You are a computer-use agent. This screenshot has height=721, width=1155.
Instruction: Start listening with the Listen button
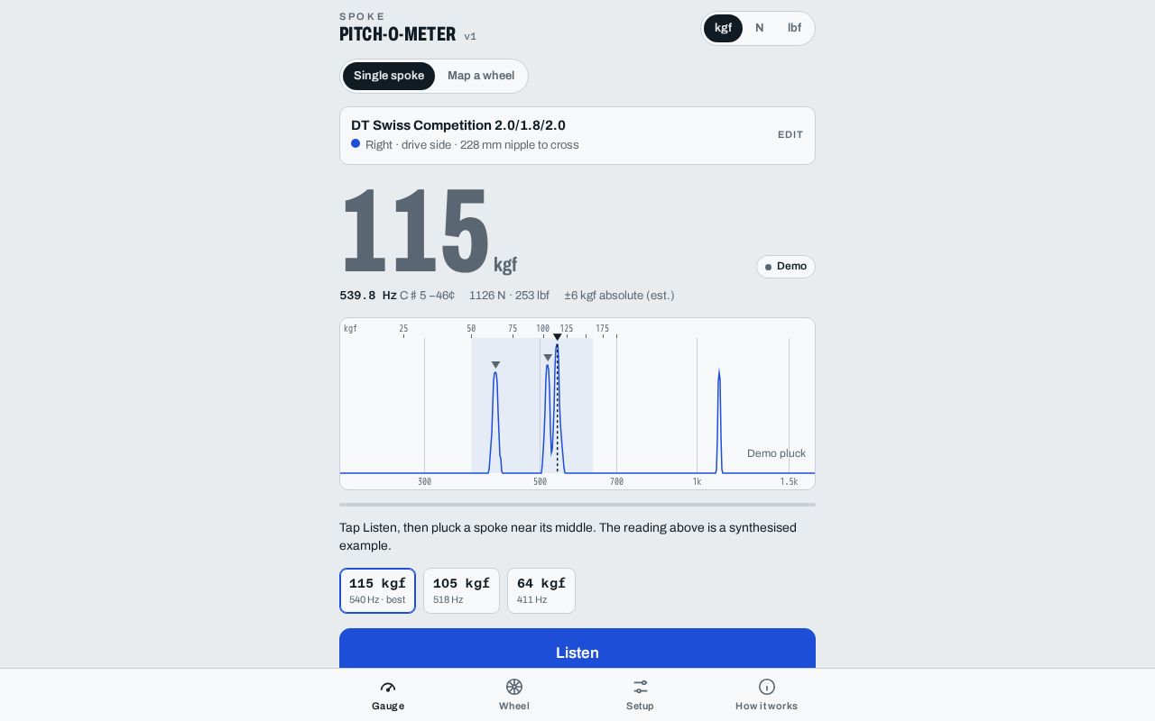tap(577, 649)
